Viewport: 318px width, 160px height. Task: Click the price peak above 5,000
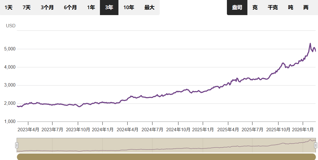[x=310, y=44]
